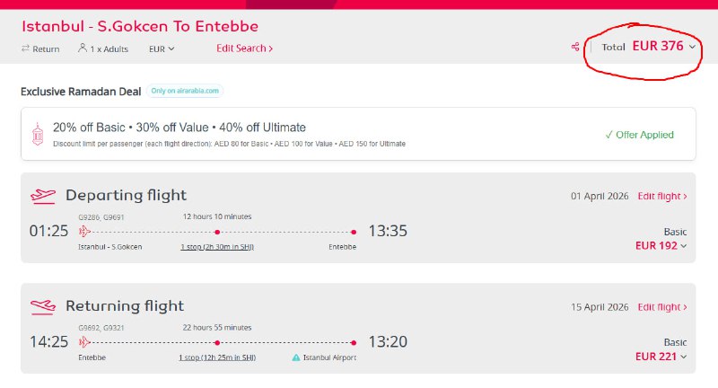
Task: Edit the returning flight on 15 April
Action: pos(662,307)
